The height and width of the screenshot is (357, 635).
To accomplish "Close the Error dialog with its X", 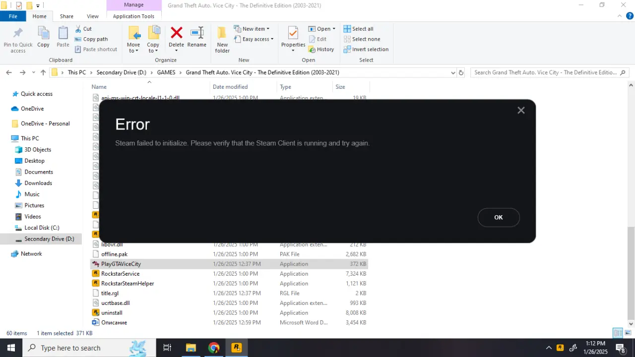I will [521, 111].
